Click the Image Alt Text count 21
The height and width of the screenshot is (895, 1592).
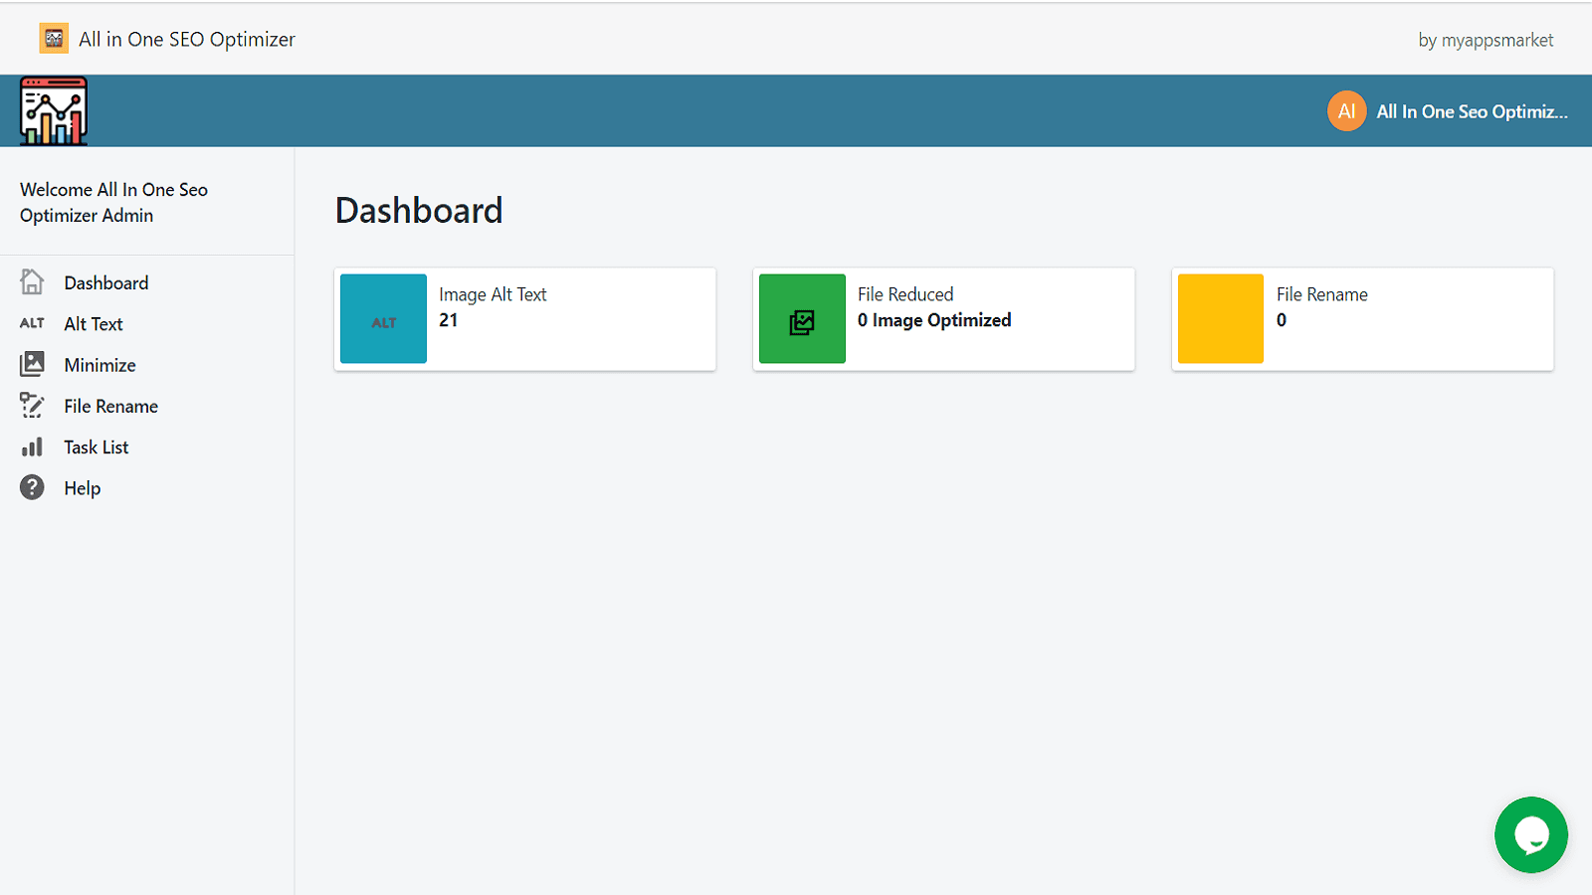pos(448,319)
